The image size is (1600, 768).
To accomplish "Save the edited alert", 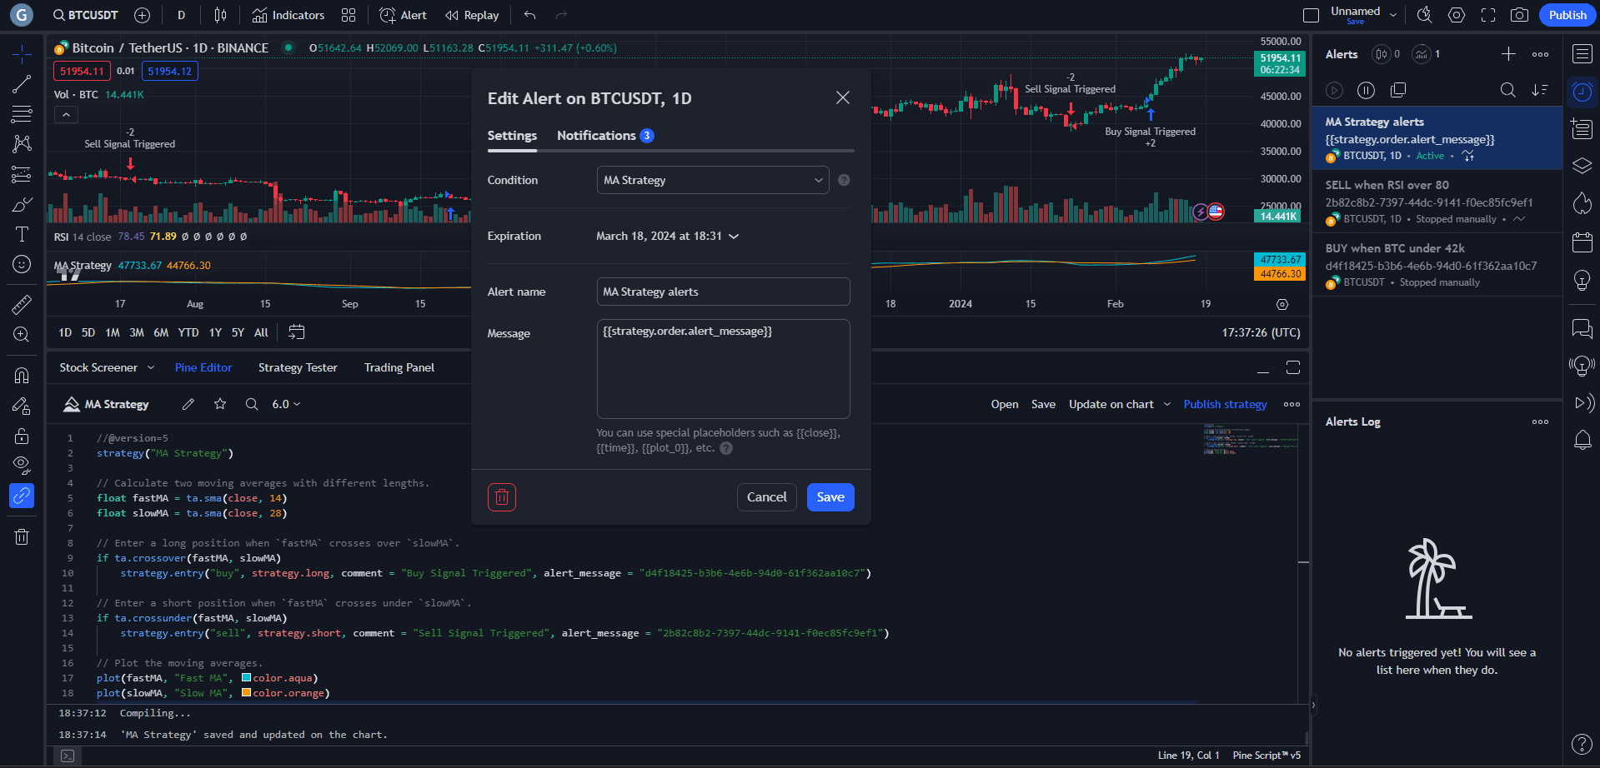I will point(830,497).
